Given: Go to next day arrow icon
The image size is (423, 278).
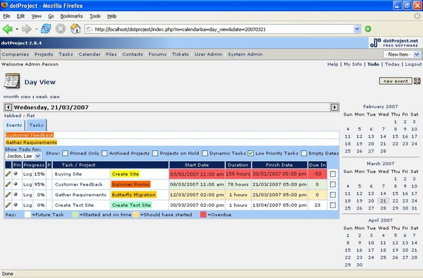Looking at the screenshot, I should (334, 107).
